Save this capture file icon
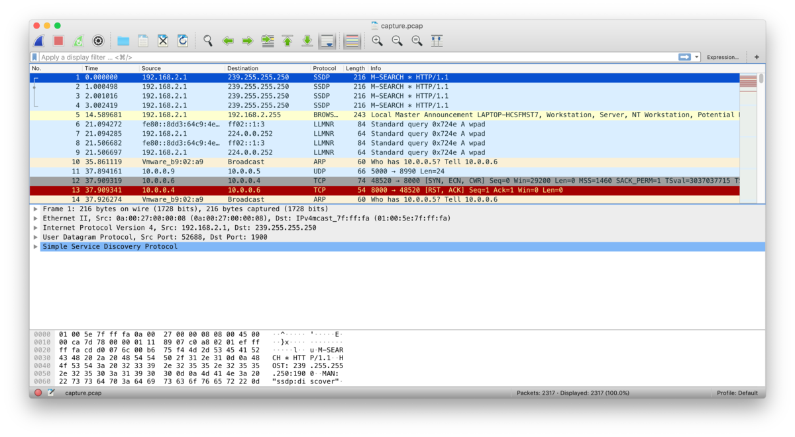The image size is (795, 437). pos(143,41)
